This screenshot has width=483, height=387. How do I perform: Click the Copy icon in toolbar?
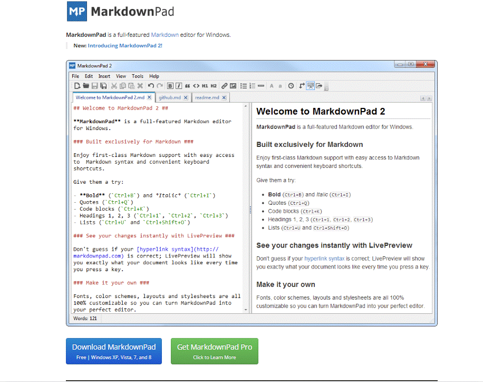coord(123,86)
